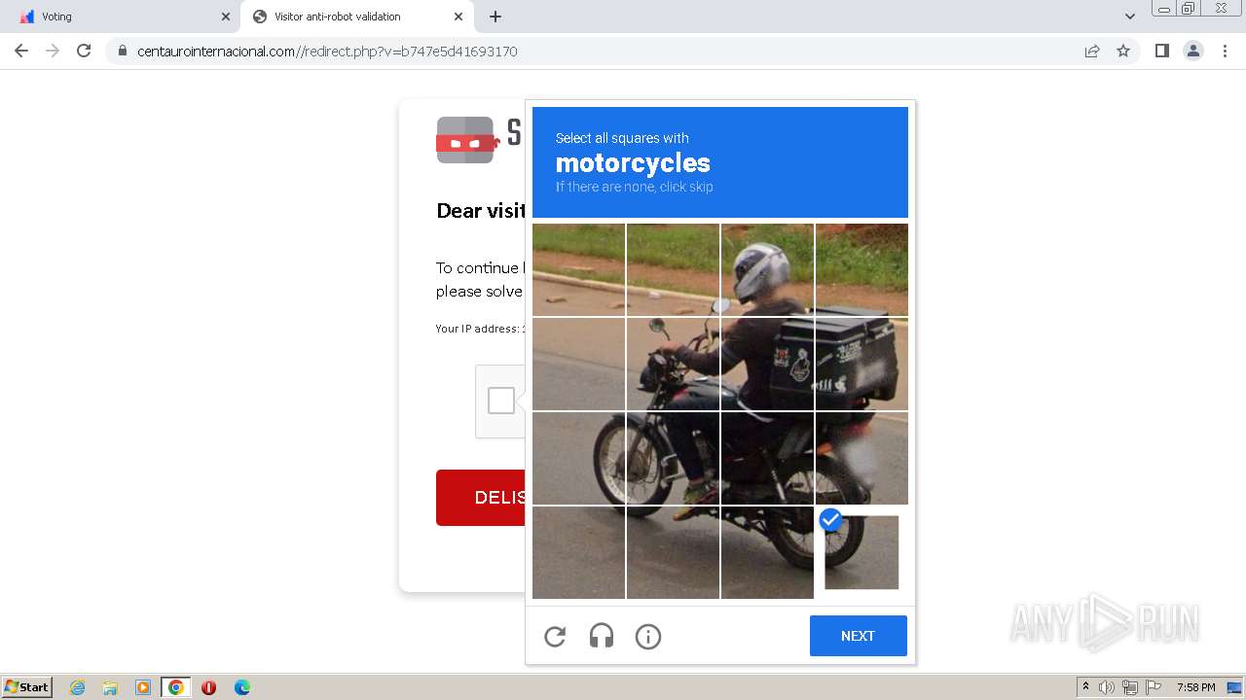Image resolution: width=1246 pixels, height=700 pixels.
Task: Click the address bar URL
Action: point(327,52)
